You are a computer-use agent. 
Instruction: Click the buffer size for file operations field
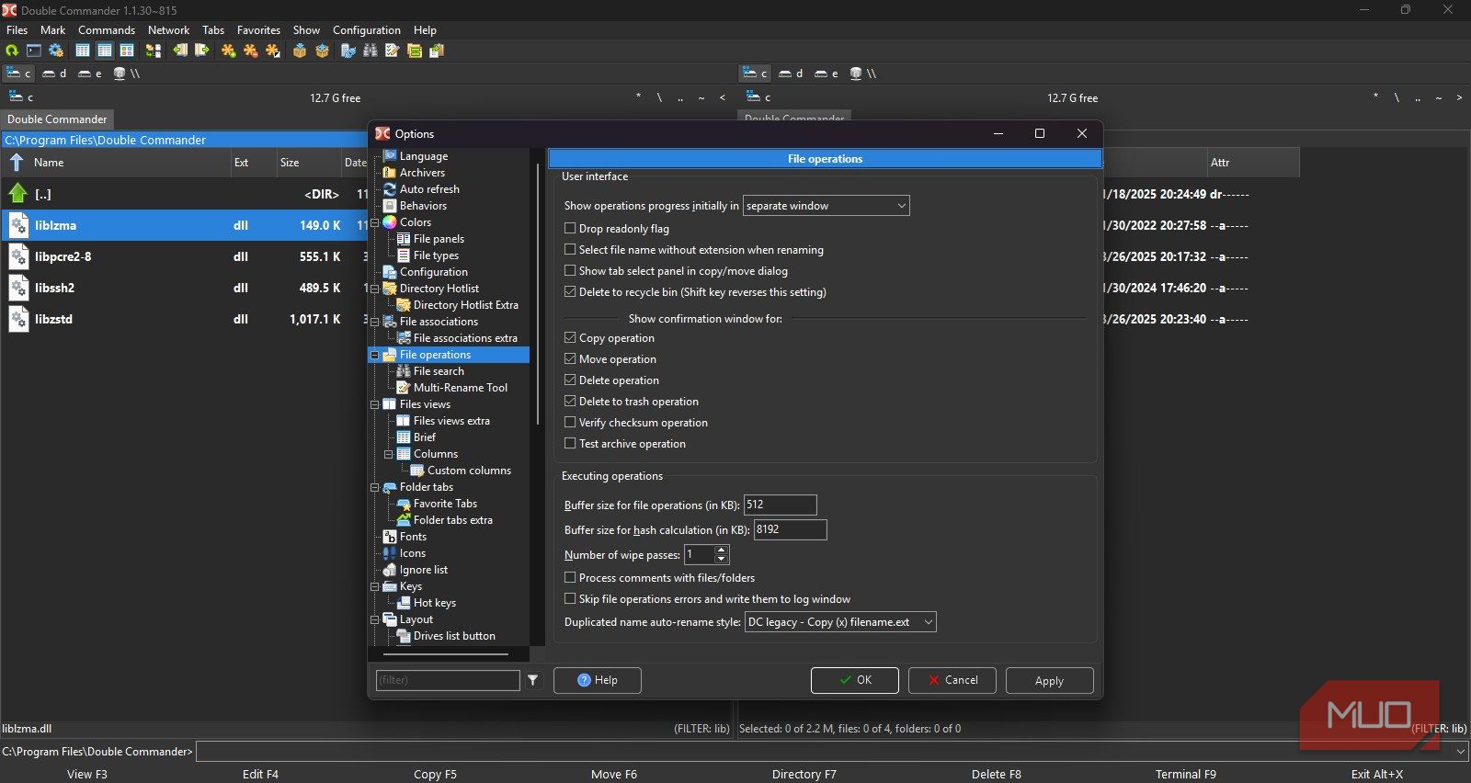pos(780,505)
